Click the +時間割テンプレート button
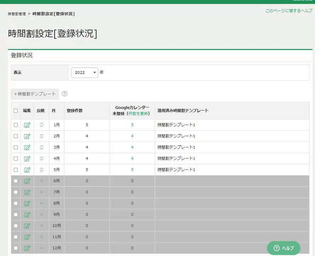The height and width of the screenshot is (256, 315). (x=35, y=94)
